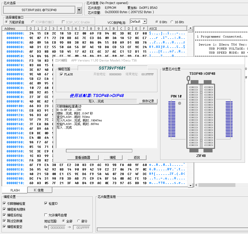Click the programming progress bar
248x234 pixels.
coord(99,151)
